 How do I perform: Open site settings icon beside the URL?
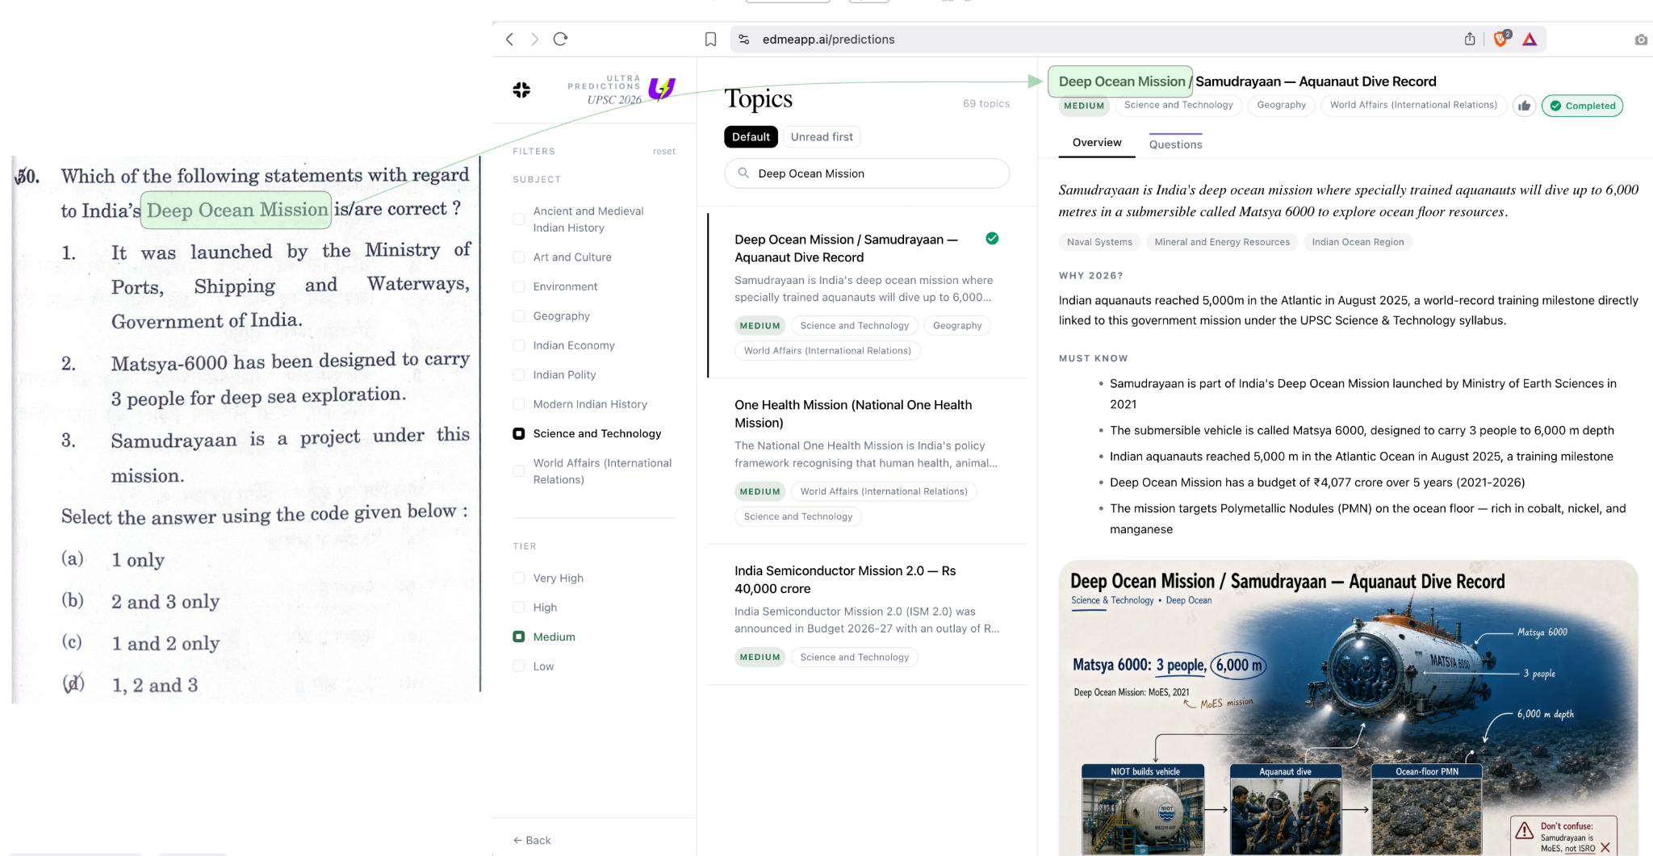[x=744, y=39]
